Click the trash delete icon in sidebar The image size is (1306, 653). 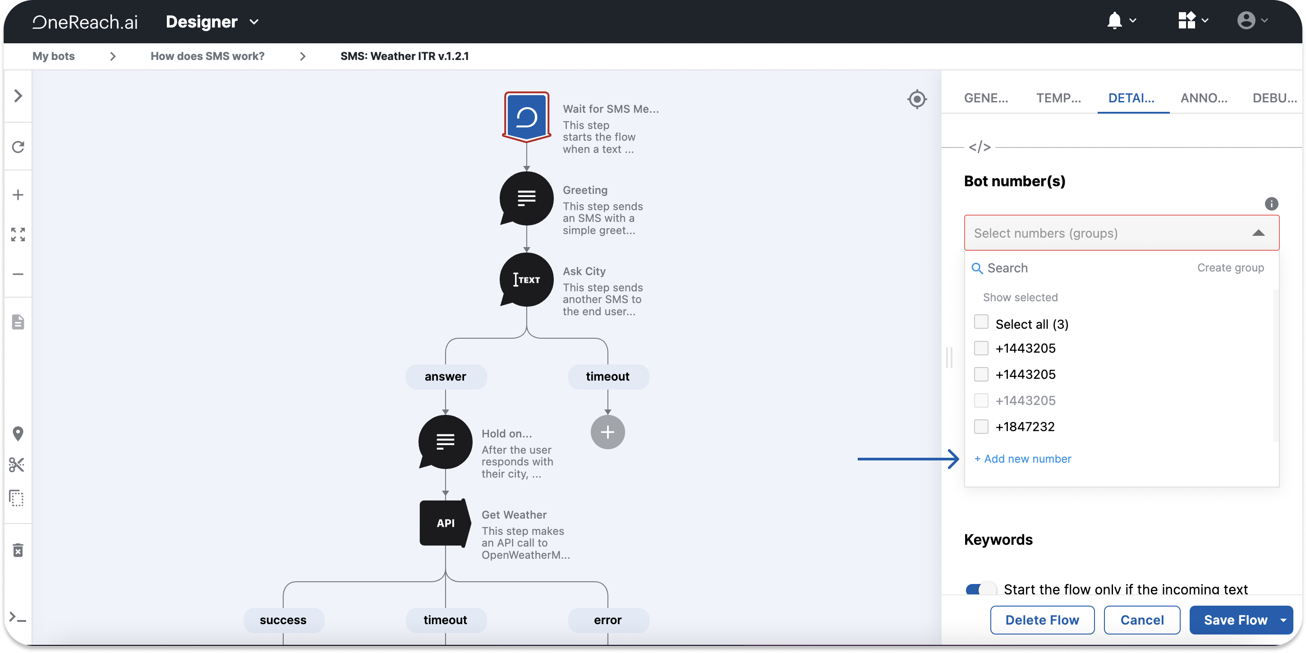(x=18, y=550)
